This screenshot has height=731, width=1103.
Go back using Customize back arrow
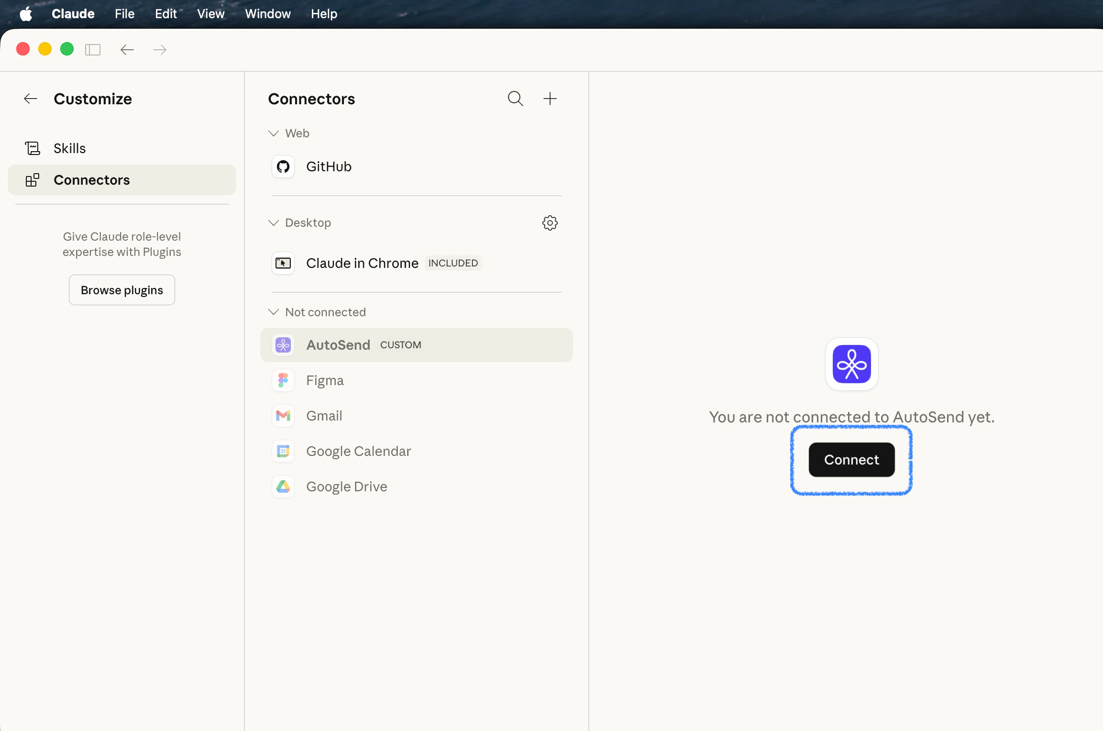click(x=31, y=99)
